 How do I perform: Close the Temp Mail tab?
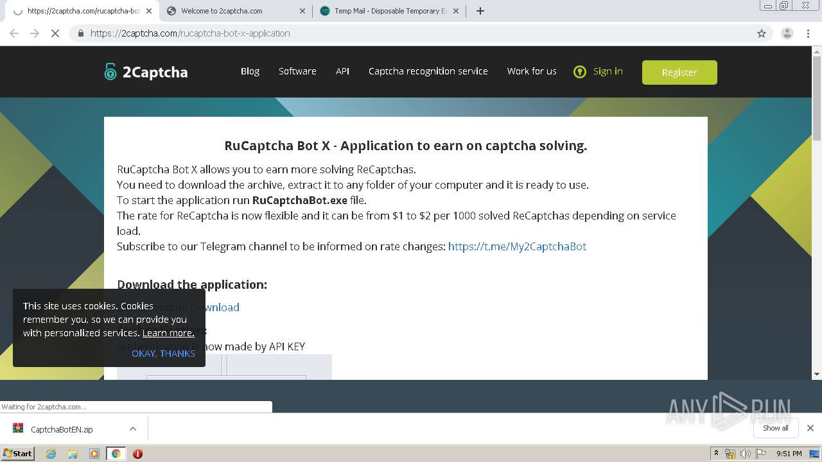tap(456, 11)
